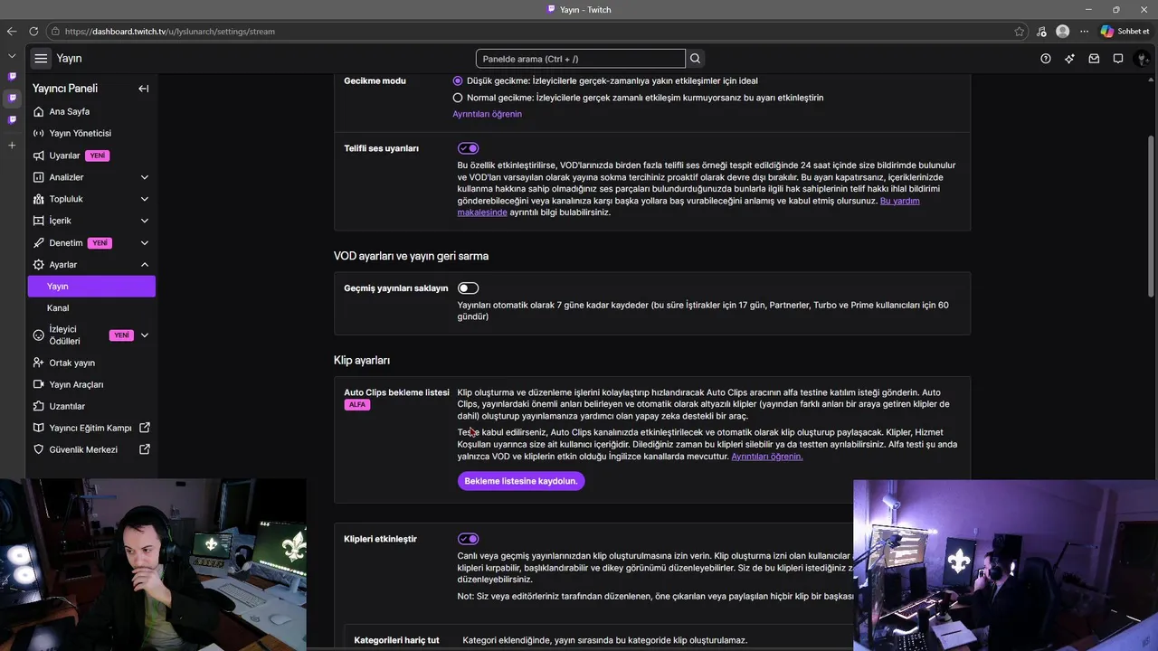Expand İçerik section chevron
This screenshot has height=651, width=1158.
tap(145, 221)
